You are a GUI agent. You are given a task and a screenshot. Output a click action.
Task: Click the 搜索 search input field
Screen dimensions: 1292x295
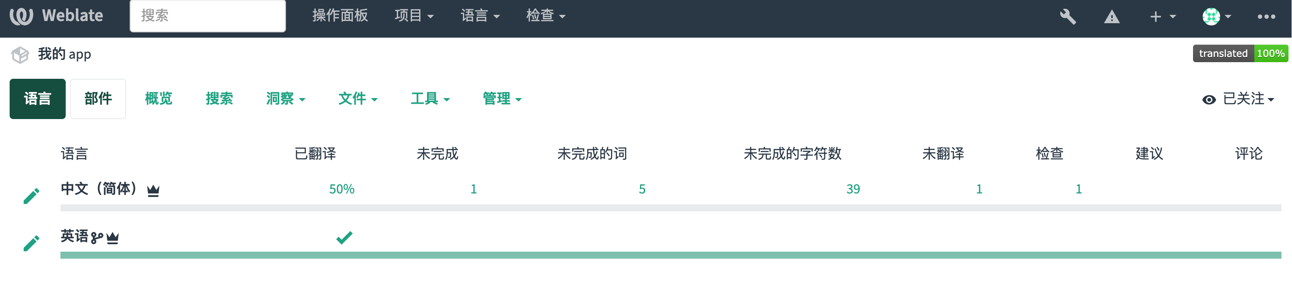pyautogui.click(x=208, y=16)
